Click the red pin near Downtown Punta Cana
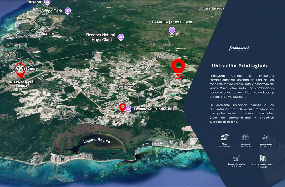The height and width of the screenshot is (187, 285). tap(123, 108)
